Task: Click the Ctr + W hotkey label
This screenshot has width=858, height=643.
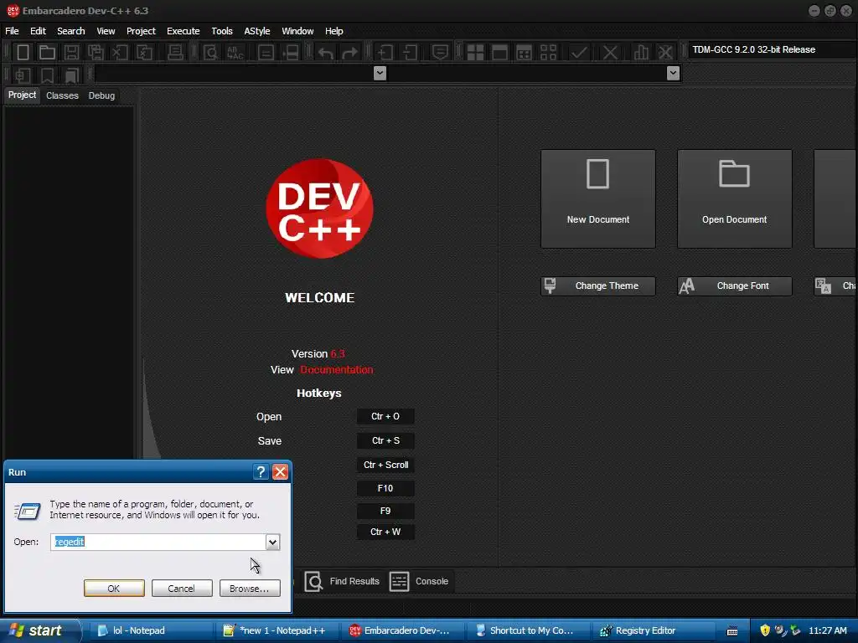Action: (x=385, y=532)
